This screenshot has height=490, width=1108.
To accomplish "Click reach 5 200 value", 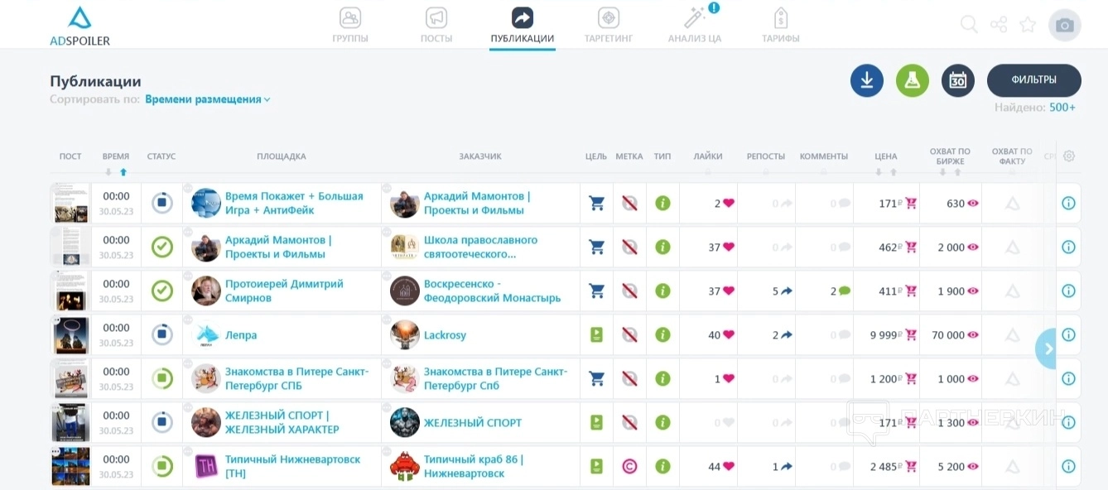I will point(951,467).
